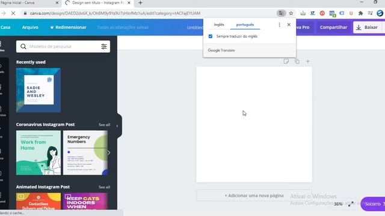Select the Sadie and Wesley recent template
Screen dimensions: 385x216
[x=38, y=90]
